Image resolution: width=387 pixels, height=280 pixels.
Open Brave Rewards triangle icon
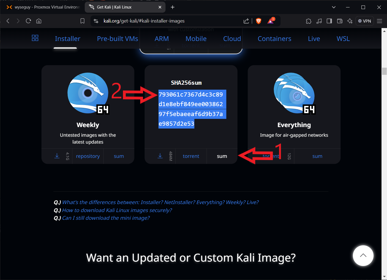pos(271,21)
